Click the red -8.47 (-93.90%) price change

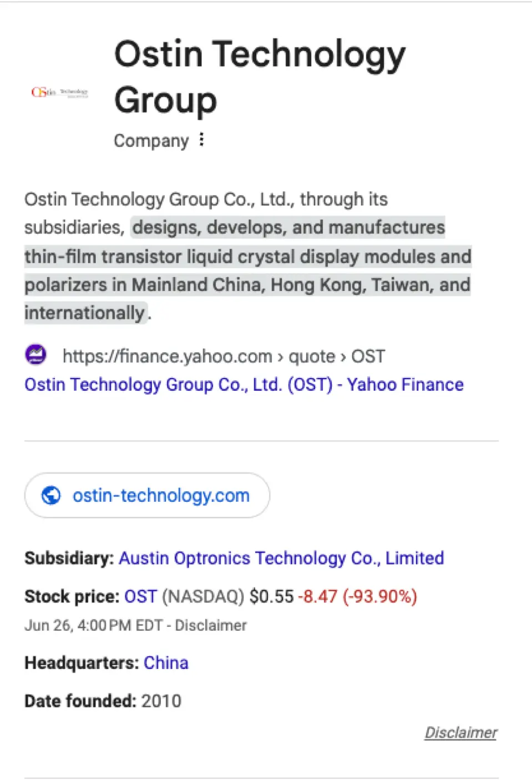click(x=358, y=596)
